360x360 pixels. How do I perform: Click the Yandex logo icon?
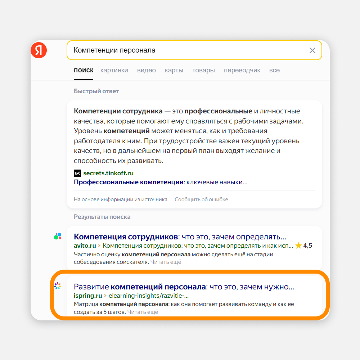(39, 50)
